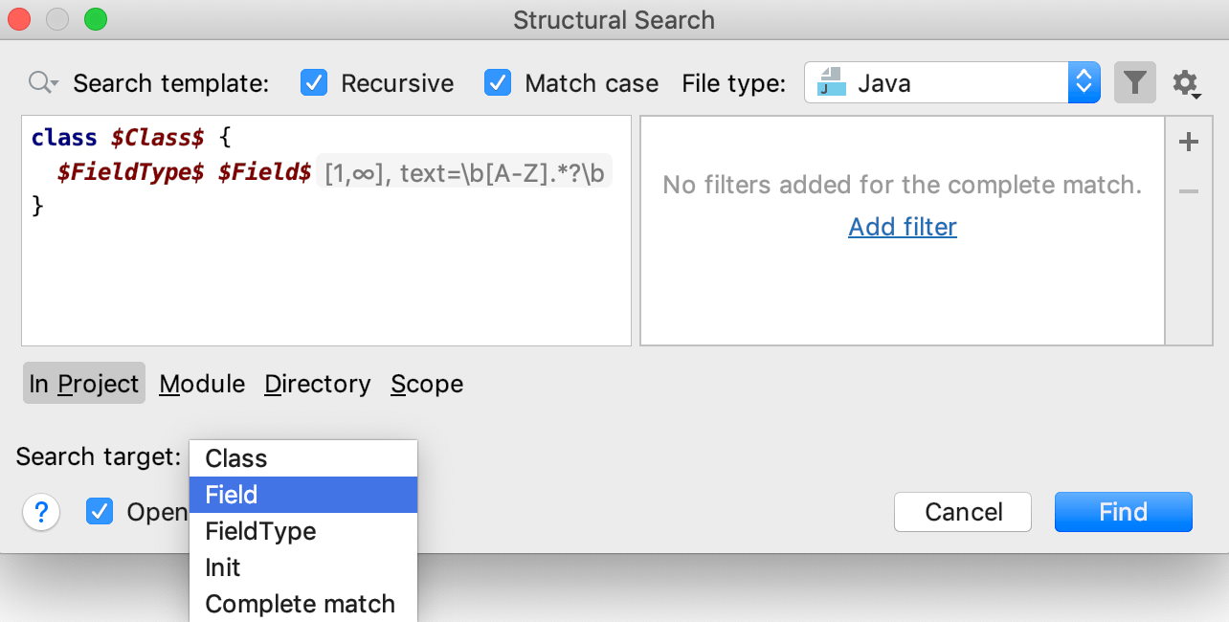Click $Field$ variable in template

(x=265, y=172)
